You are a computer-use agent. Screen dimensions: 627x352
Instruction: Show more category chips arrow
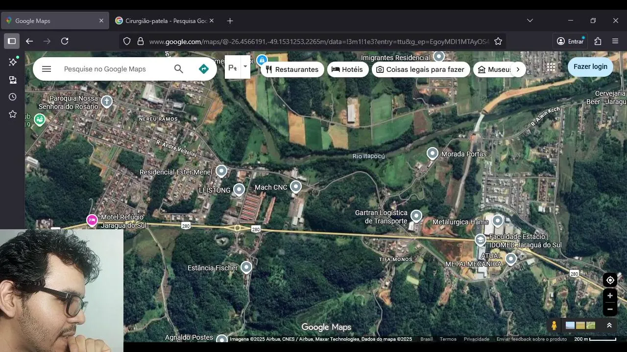(518, 69)
